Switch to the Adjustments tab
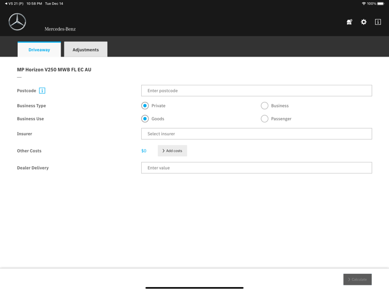Viewport: 389px width, 291px height. click(86, 50)
